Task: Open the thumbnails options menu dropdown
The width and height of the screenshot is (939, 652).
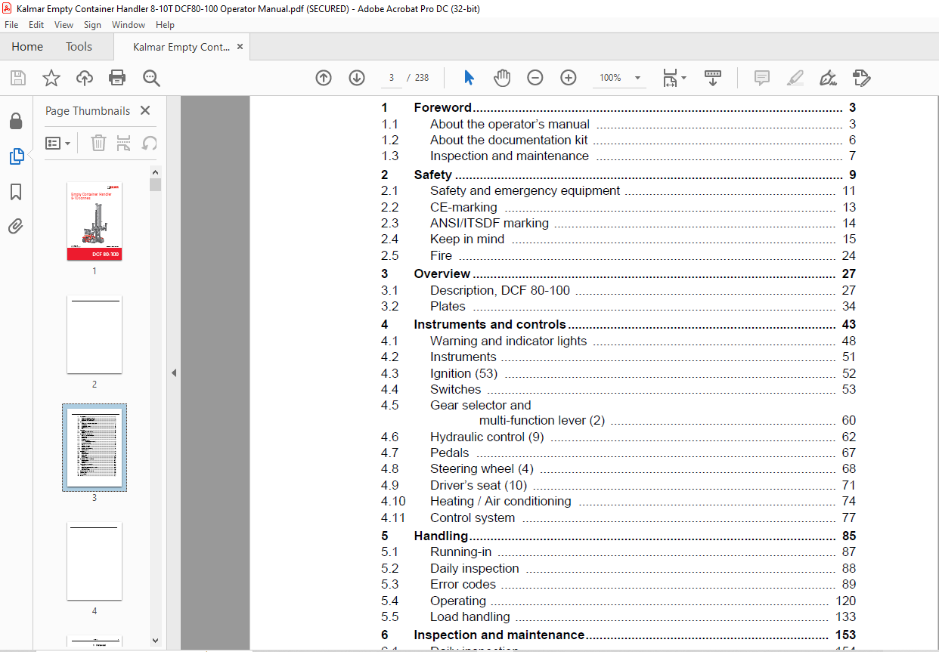Action: click(x=58, y=143)
